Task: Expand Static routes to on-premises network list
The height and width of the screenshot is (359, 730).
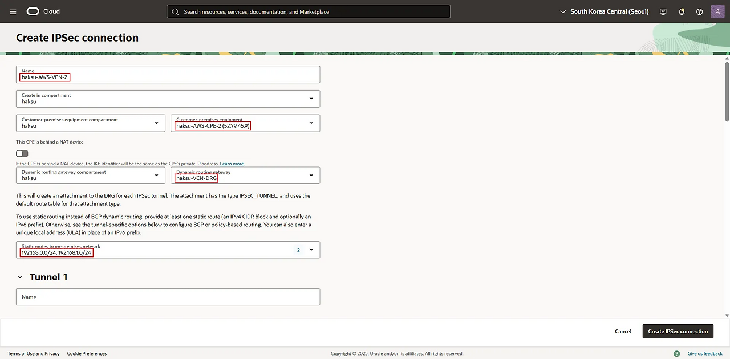Action: tap(311, 250)
